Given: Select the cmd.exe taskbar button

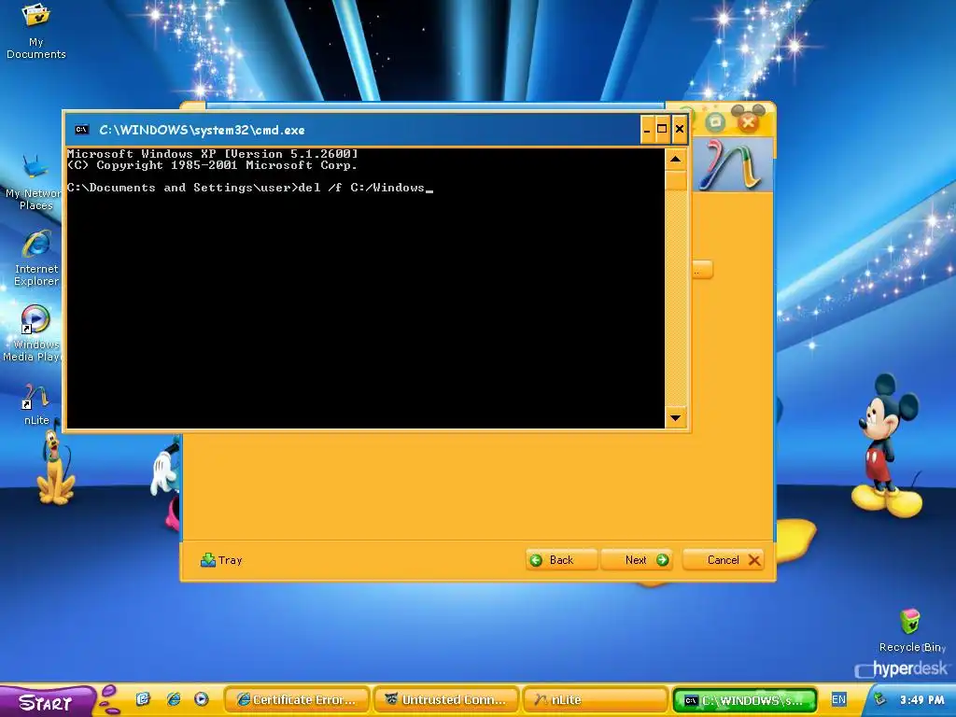Looking at the screenshot, I should (744, 700).
